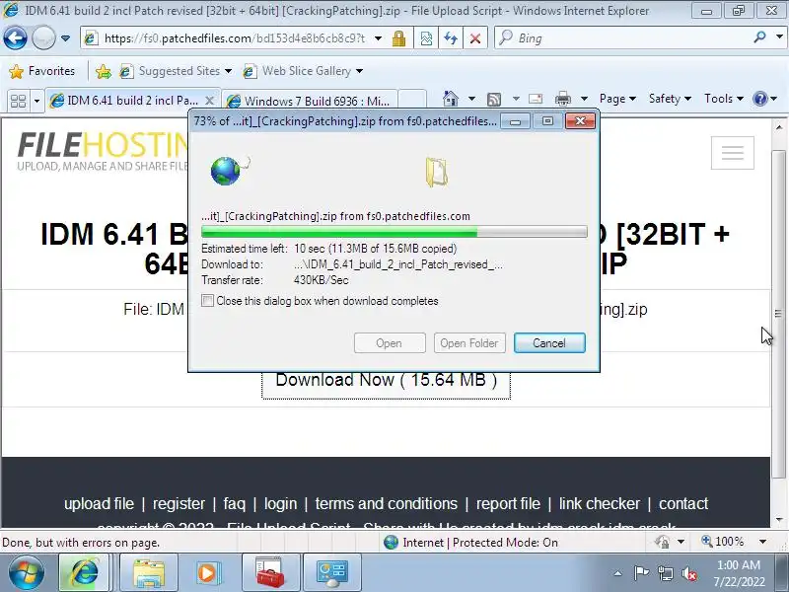Image resolution: width=789 pixels, height=592 pixels.
Task: Open terms and conditions footer link
Action: (x=387, y=503)
